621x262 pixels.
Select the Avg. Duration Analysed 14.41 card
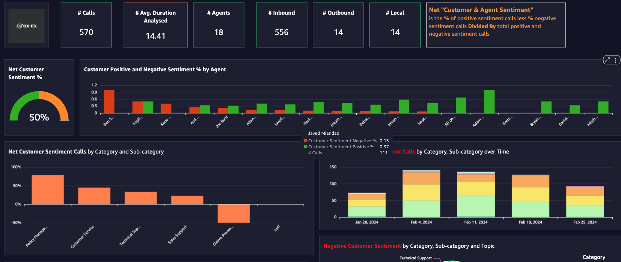pos(155,25)
